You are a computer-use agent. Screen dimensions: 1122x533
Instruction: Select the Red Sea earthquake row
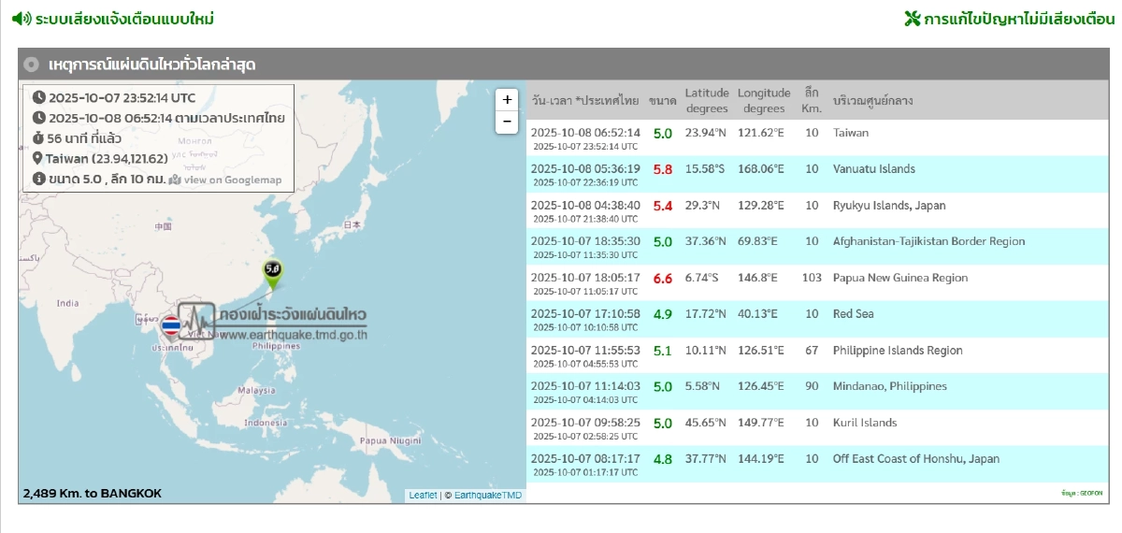click(x=817, y=320)
